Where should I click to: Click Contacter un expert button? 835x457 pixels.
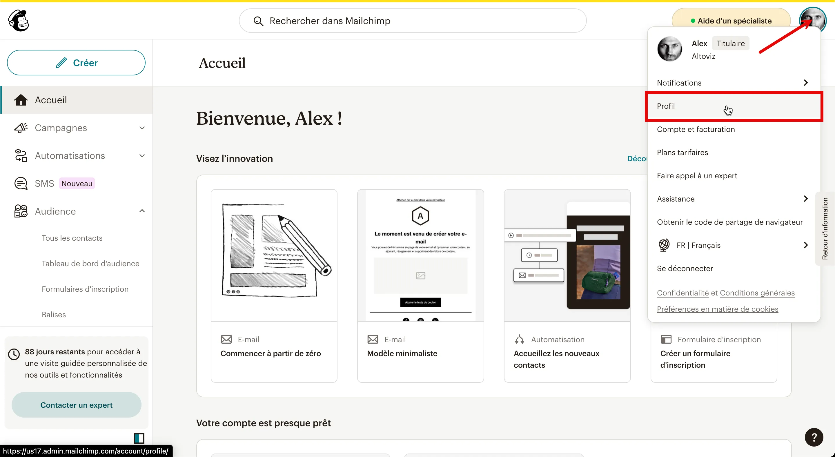click(x=77, y=405)
